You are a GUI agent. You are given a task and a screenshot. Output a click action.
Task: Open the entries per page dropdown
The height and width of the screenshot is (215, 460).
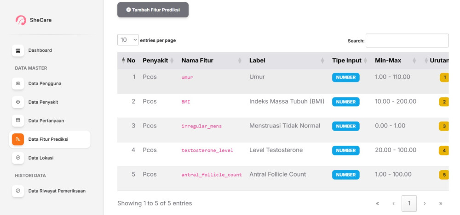(128, 40)
